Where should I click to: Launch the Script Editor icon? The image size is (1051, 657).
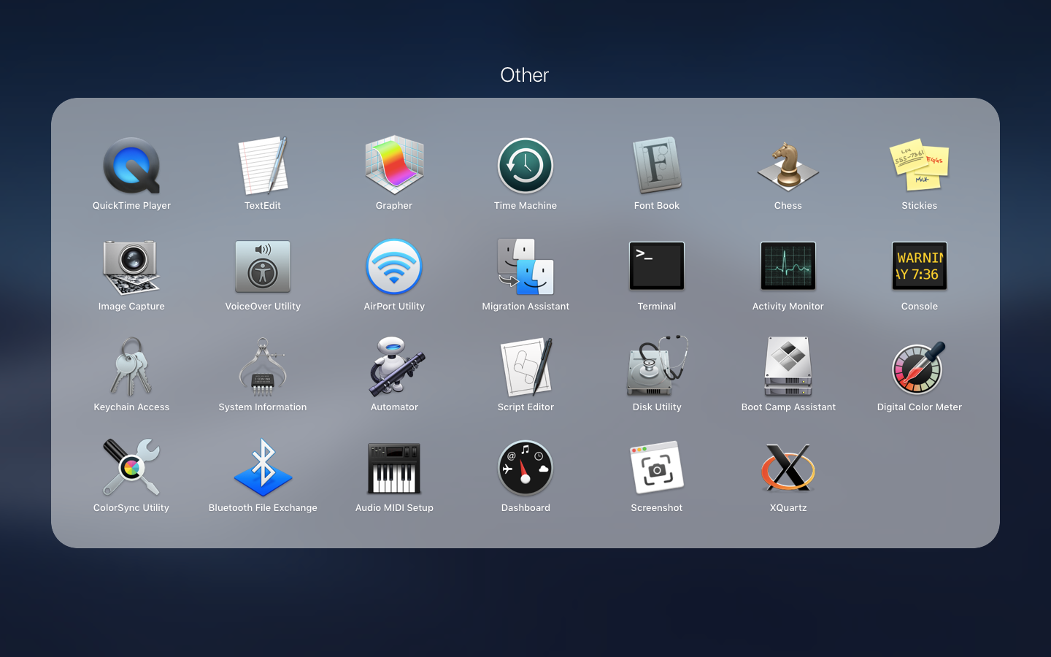(x=525, y=366)
